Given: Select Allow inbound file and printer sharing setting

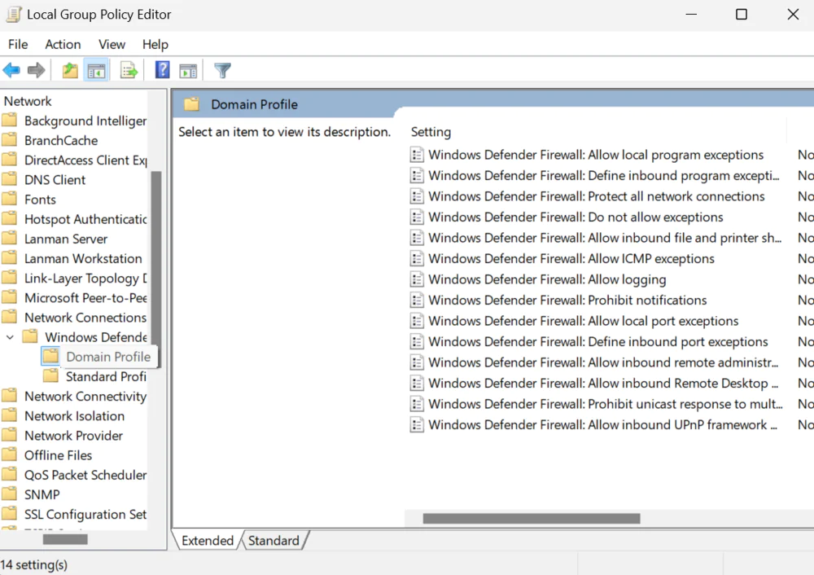Looking at the screenshot, I should point(605,238).
